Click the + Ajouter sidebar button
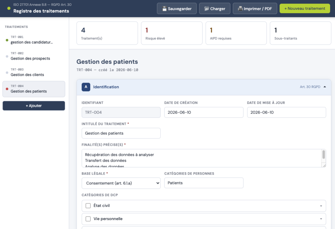The image size is (335, 229). point(34,106)
